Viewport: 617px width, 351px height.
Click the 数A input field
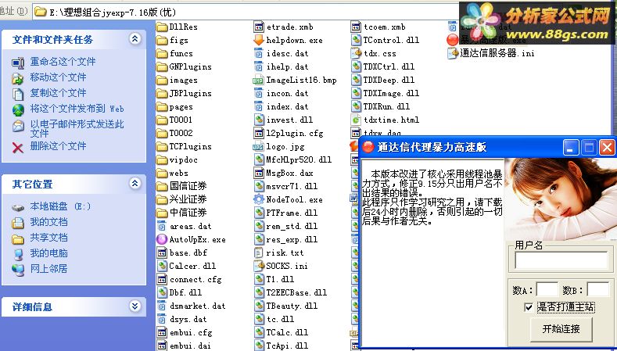[x=547, y=289]
